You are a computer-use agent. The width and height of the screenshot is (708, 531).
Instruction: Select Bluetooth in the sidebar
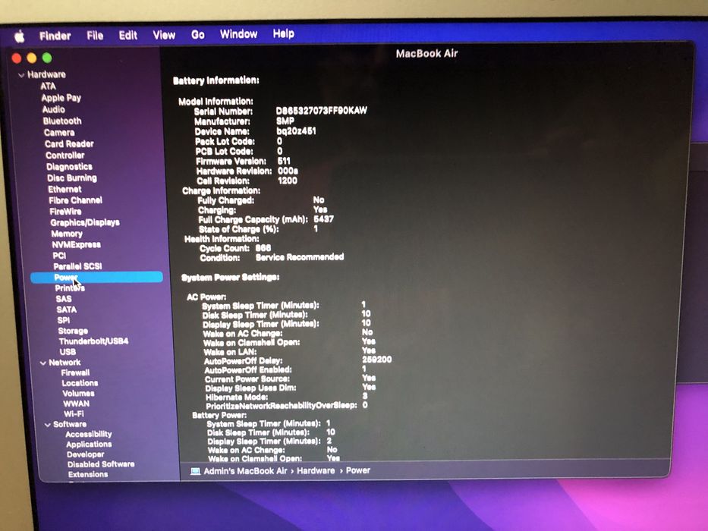click(62, 121)
